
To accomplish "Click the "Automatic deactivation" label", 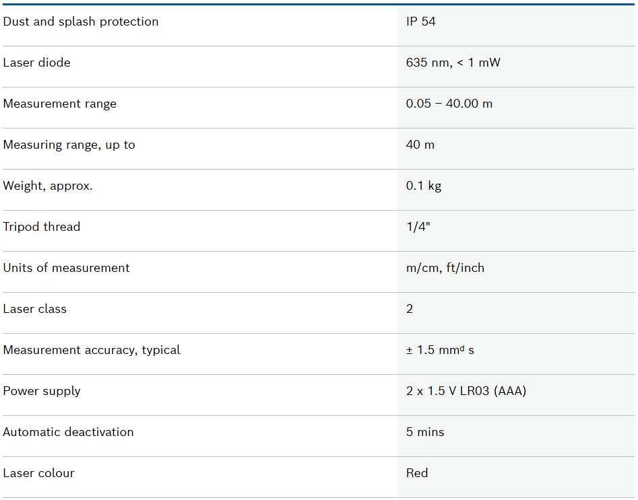I will [x=69, y=432].
